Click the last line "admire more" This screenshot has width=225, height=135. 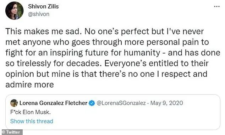(29, 85)
